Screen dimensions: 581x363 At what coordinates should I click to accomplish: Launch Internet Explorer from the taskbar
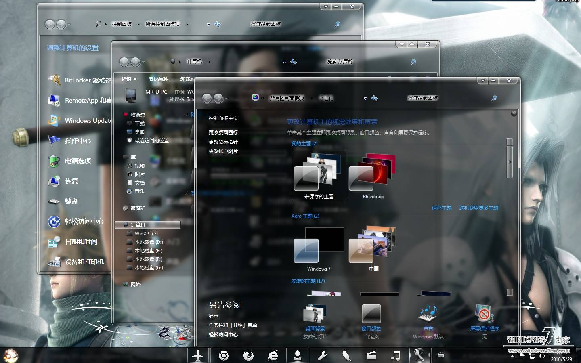[273, 355]
